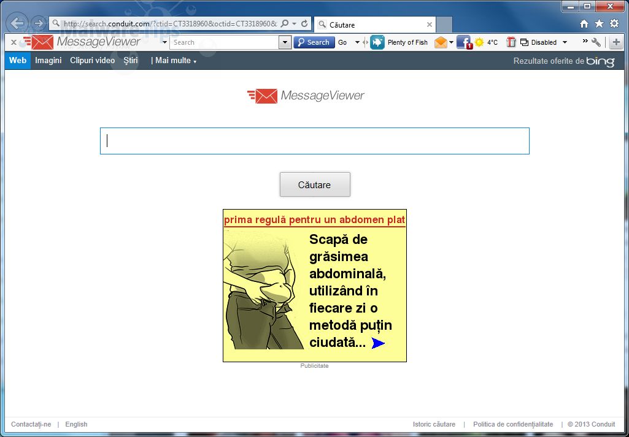Open Favorites star icon
Viewport: 629px width, 437px height.
click(x=599, y=24)
